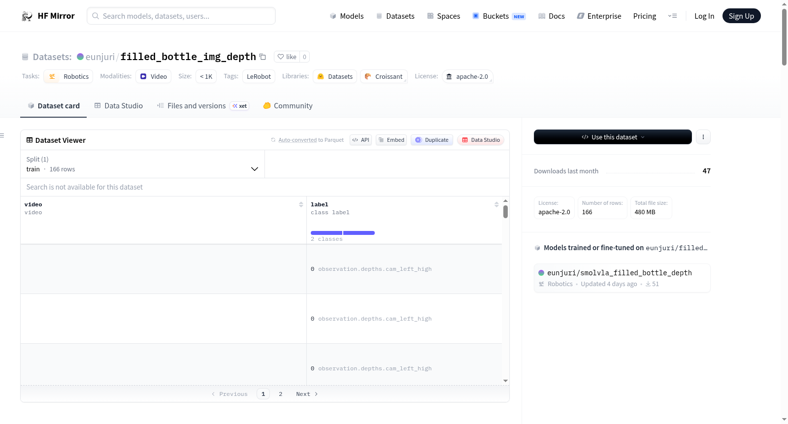The image size is (788, 424).
Task: Open Buckets NEW nav item
Action: point(499,16)
